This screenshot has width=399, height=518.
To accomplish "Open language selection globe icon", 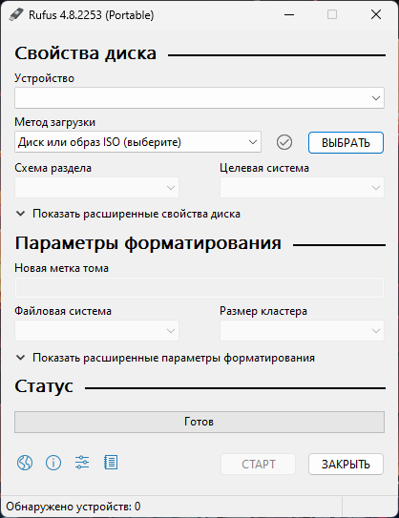I will 25,463.
